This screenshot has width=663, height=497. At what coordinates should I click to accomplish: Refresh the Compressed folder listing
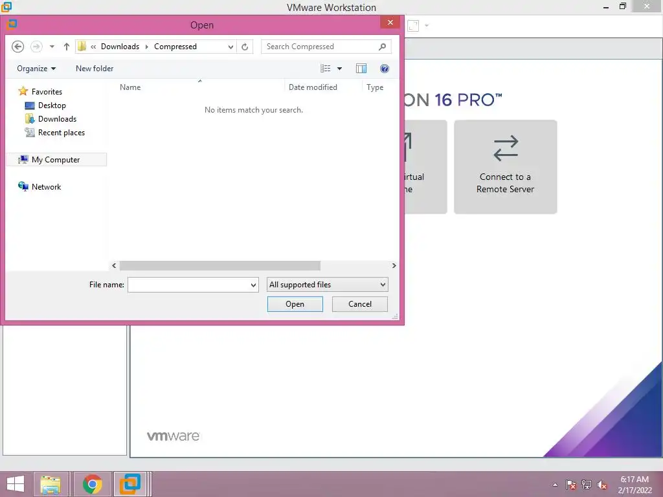(245, 47)
